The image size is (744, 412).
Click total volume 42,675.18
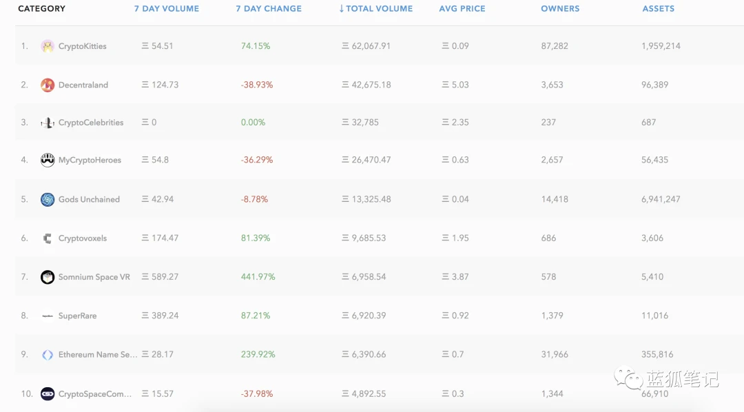coord(366,85)
